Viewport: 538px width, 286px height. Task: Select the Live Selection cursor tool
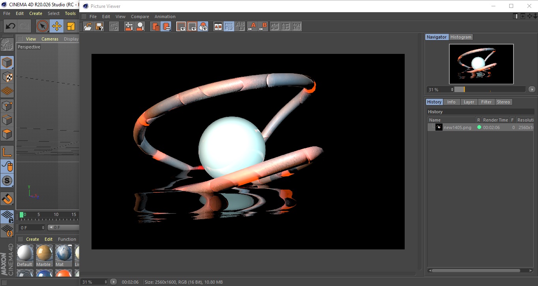click(x=43, y=26)
